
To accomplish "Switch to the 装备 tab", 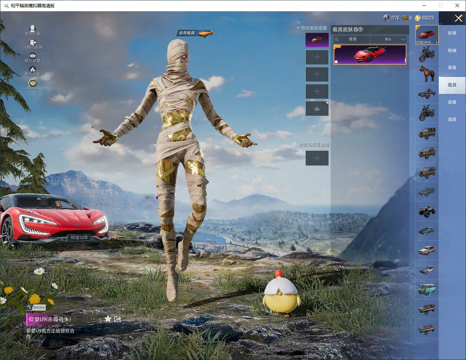I will [452, 67].
